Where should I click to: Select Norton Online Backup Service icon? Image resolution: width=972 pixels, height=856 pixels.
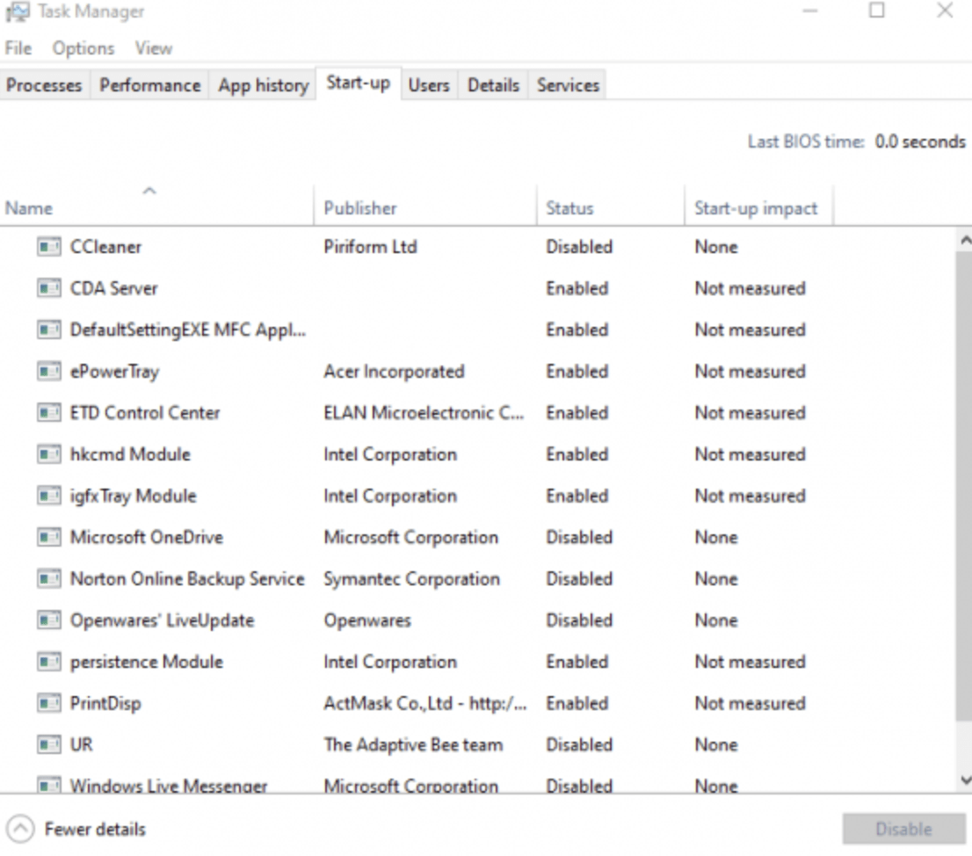click(x=48, y=579)
